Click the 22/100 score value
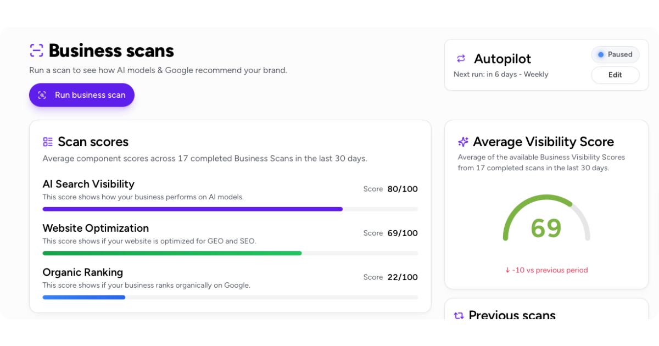The image size is (659, 346). (403, 277)
